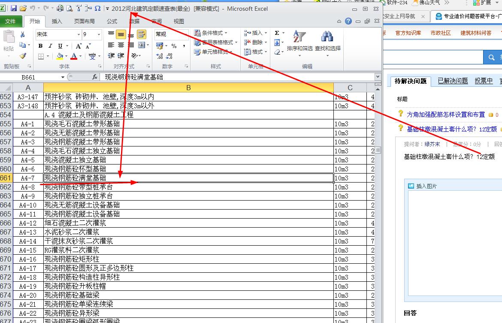Toggle the highlighted Middle Align button

click(121, 34)
